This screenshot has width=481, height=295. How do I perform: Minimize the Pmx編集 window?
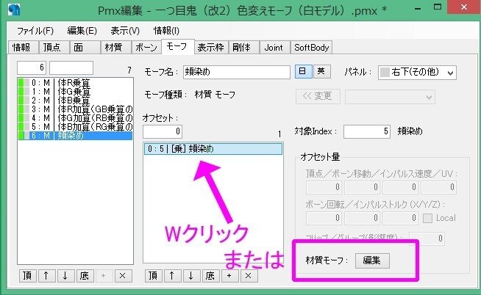tap(418, 7)
